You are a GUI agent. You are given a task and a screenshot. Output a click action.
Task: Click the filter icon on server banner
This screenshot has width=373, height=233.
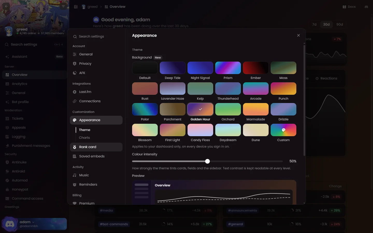(63, 6)
